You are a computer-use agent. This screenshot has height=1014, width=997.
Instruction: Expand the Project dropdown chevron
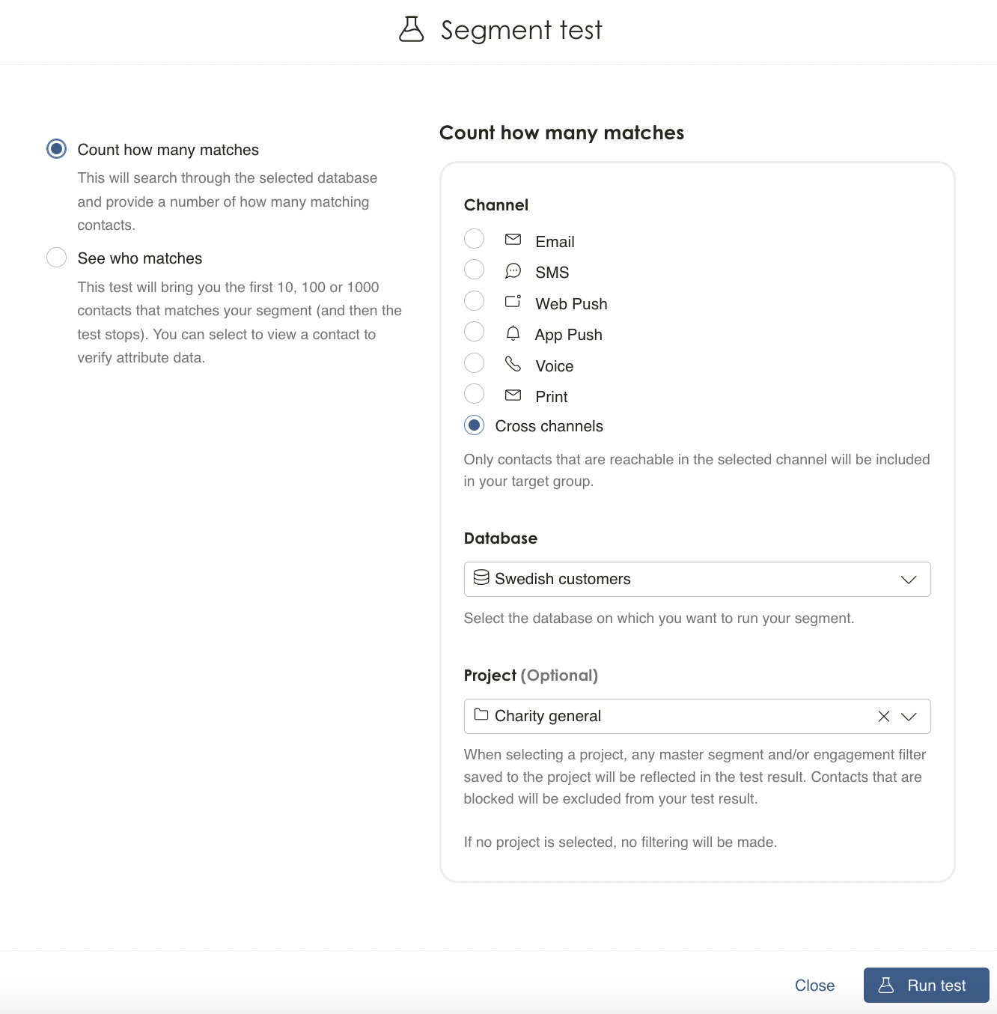pos(909,717)
